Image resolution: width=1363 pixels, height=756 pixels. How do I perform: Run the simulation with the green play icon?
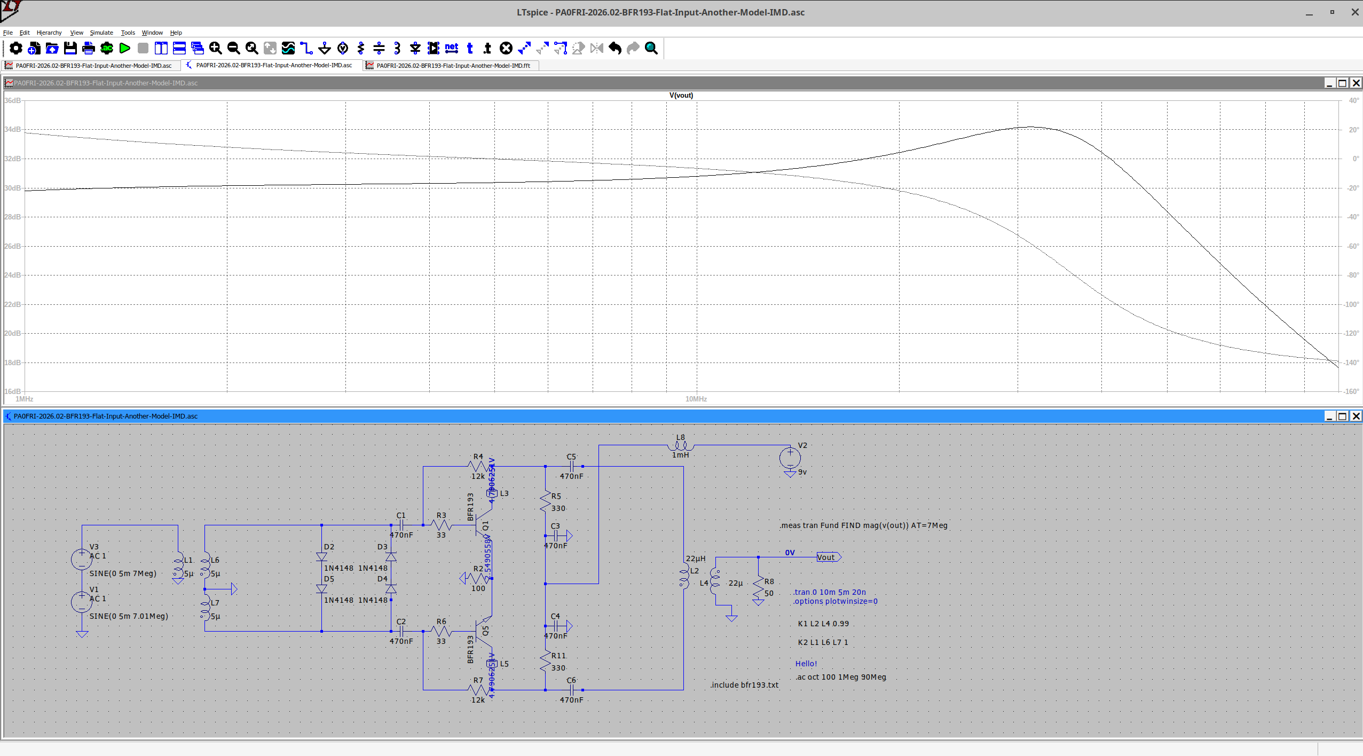pos(124,48)
